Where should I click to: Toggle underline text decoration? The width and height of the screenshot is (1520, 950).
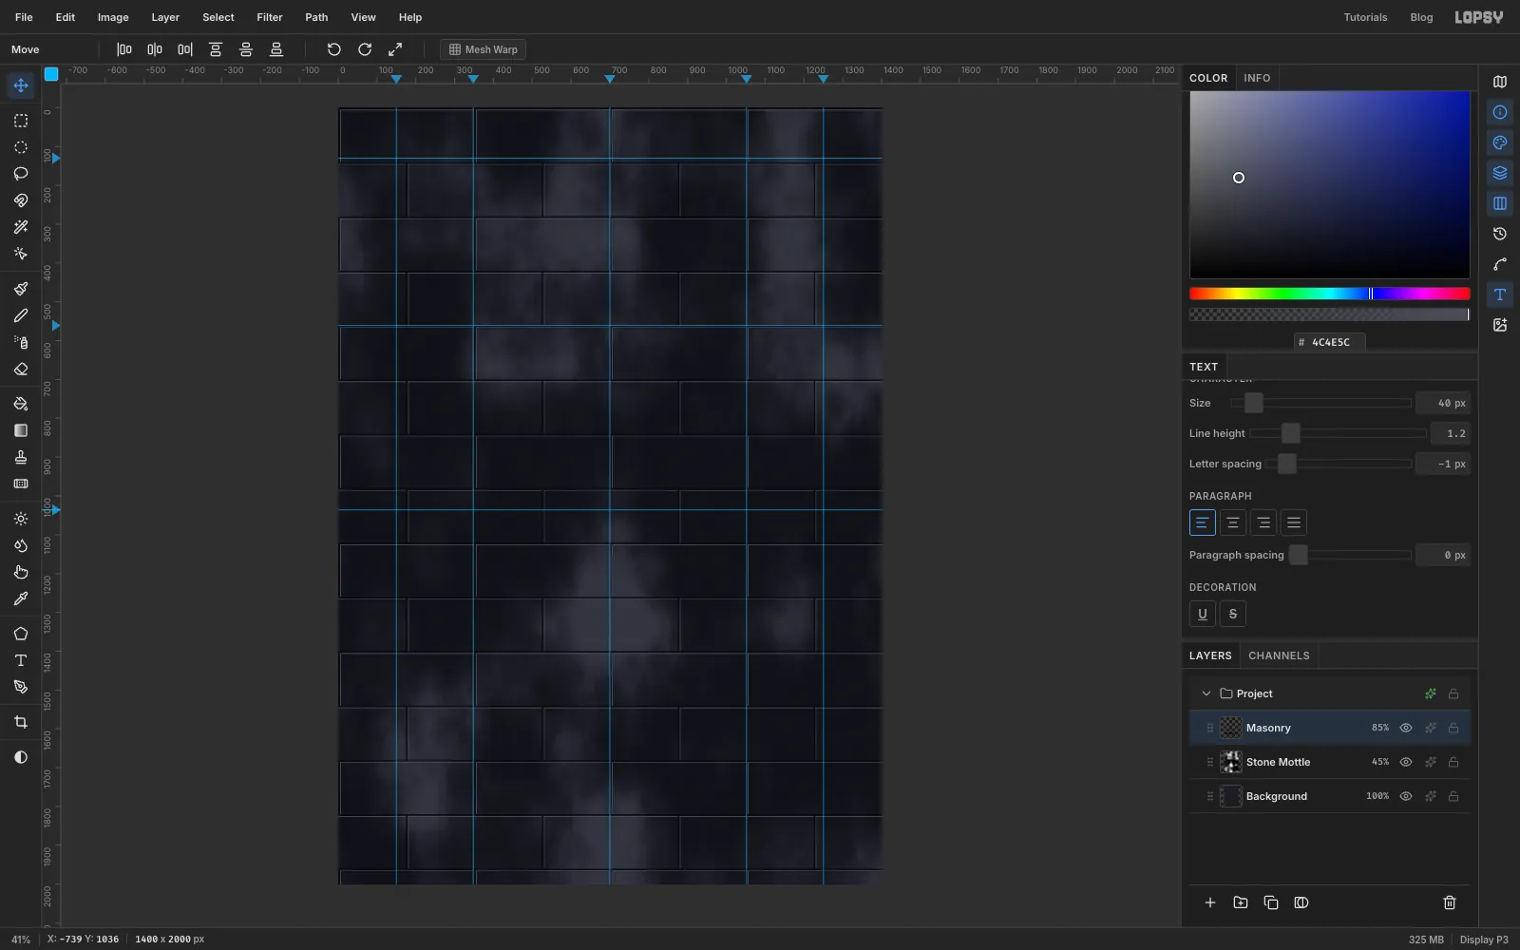tap(1203, 614)
